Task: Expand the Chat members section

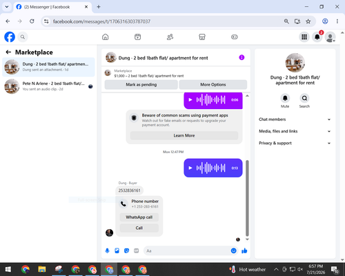Action: 295,119
